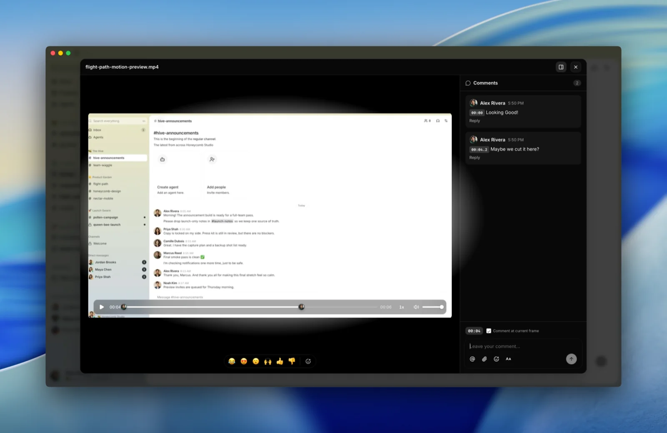Screen dimensions: 667x433
Task: Reply to the Looking Good! comment
Action: 474,121
